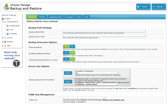Image resolution: width=167 pixels, height=111 pixels.
Task: Expand the Actions tree node
Action: 2,37
